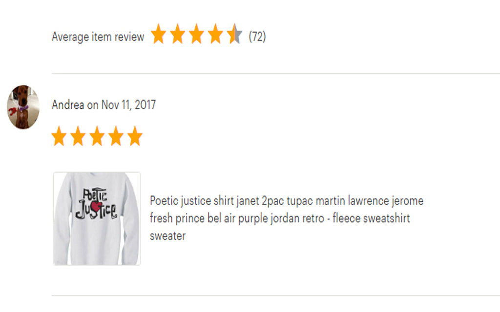Click the first star in Andrea's review rating
Screen dimensions: 500x312
click(59, 136)
